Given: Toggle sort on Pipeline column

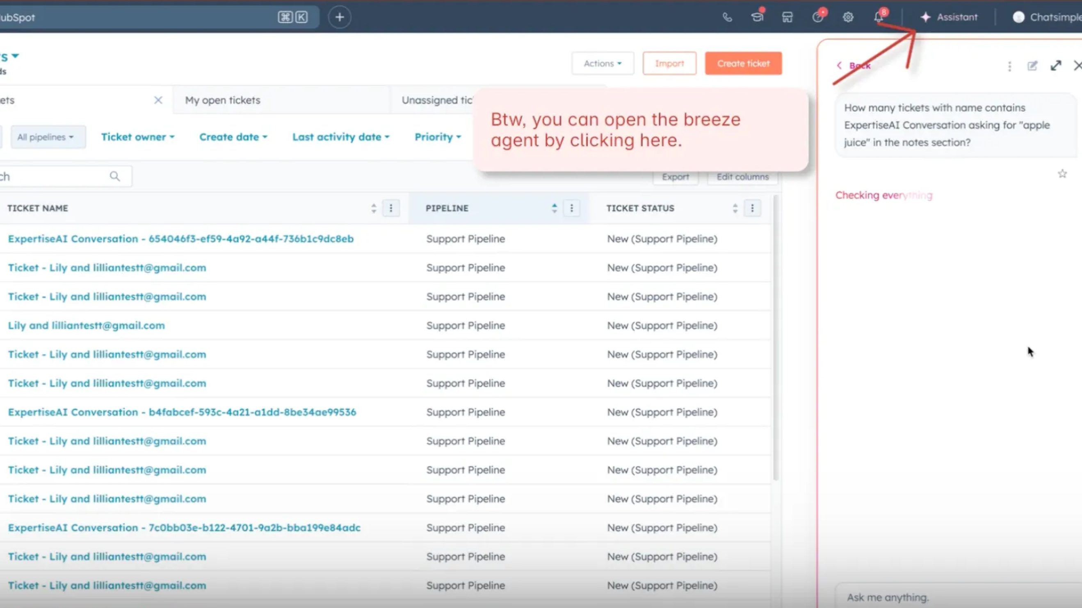Looking at the screenshot, I should coord(554,208).
